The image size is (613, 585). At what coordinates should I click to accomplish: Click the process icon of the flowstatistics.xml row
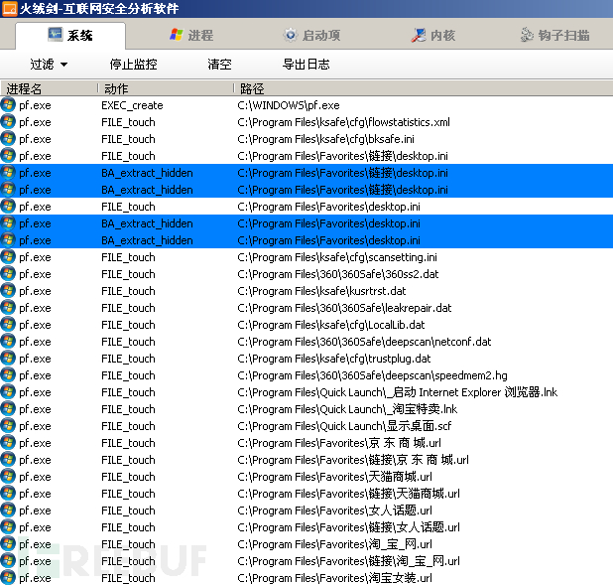[x=8, y=122]
